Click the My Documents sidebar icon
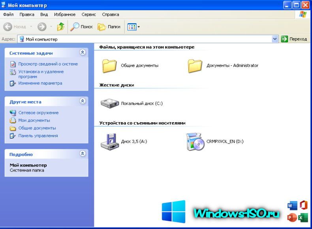 click(x=13, y=120)
